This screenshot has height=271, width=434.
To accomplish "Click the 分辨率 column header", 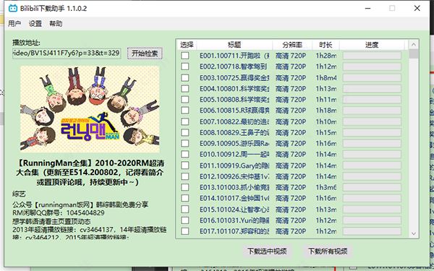I will coord(292,45).
